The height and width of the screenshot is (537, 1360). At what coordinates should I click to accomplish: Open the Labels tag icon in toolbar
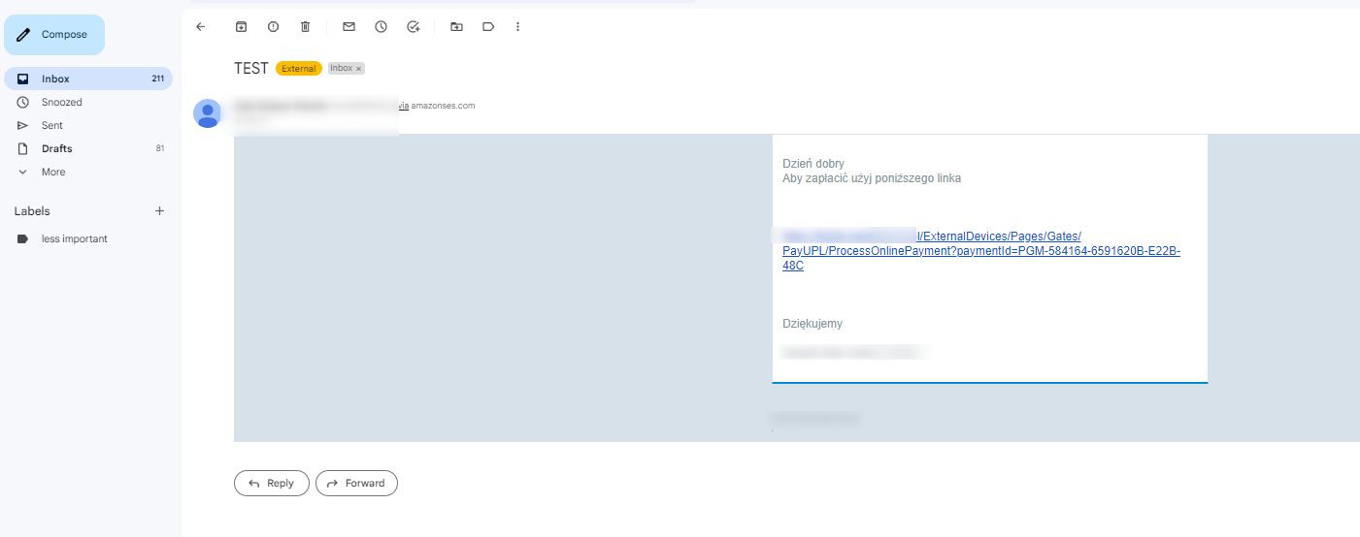(488, 27)
